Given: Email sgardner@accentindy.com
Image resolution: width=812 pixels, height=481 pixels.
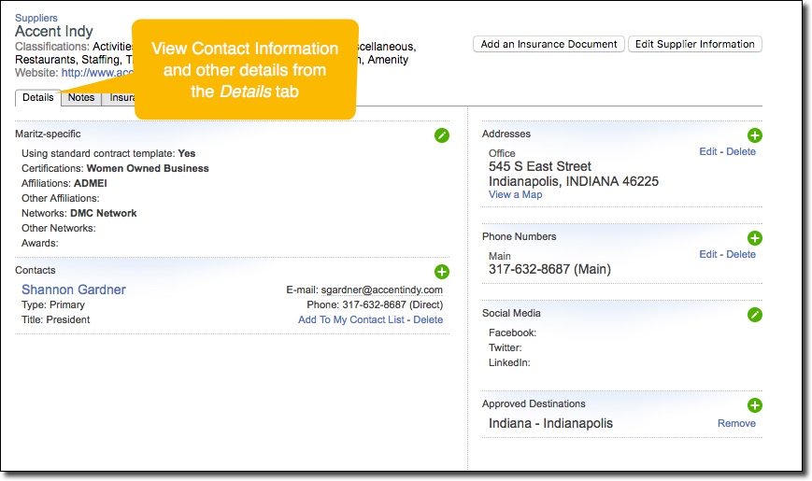Looking at the screenshot, I should click(x=381, y=290).
